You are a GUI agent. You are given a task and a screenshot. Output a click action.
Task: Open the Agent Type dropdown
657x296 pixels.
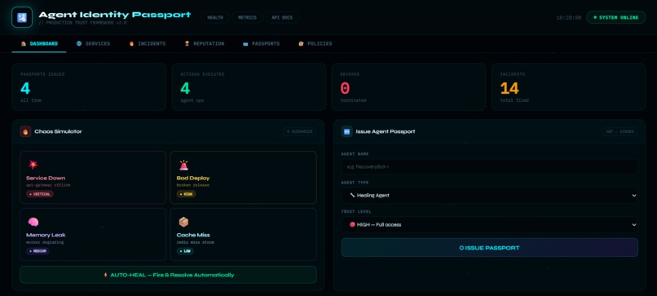(489, 196)
